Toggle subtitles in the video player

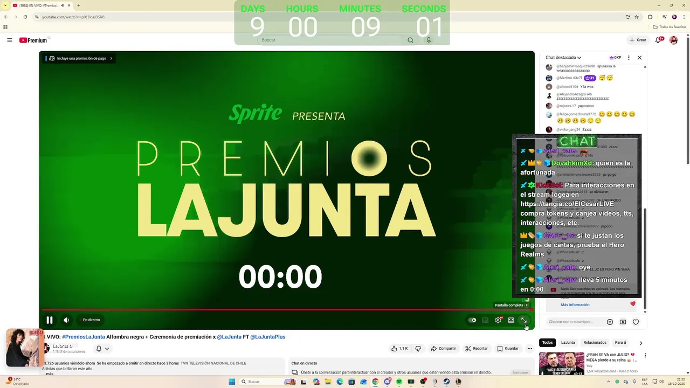[x=485, y=320]
